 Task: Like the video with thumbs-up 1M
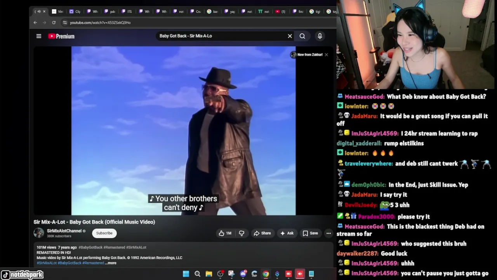pos(225,233)
